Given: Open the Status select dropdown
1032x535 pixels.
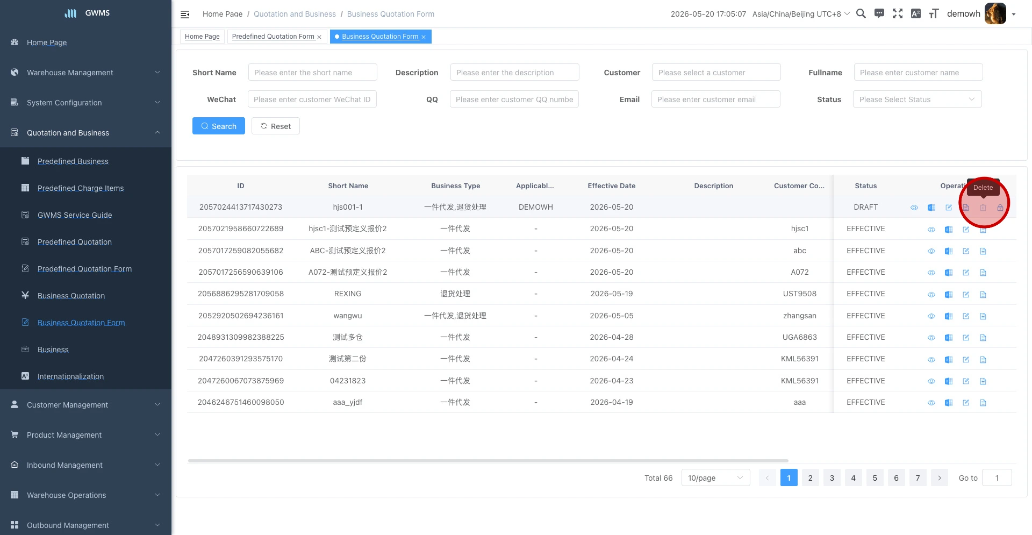Looking at the screenshot, I should tap(917, 99).
